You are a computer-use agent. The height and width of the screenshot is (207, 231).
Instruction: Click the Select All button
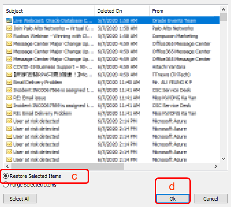pos(20,199)
